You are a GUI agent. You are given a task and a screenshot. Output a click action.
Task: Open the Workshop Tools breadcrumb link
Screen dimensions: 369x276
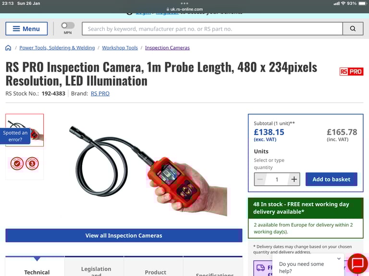point(120,48)
